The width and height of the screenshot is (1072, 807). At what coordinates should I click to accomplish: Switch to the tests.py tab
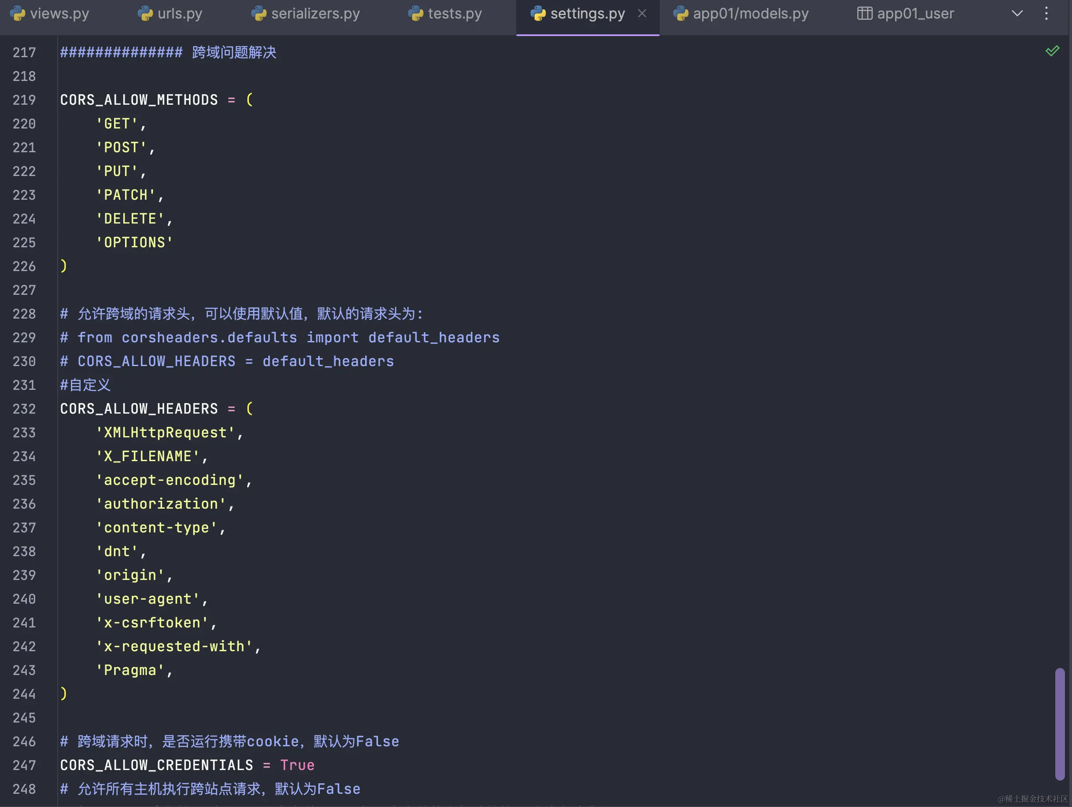[455, 14]
